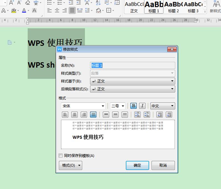
Task: Align ribbon paragraph text left
Action: (x=50, y=11)
